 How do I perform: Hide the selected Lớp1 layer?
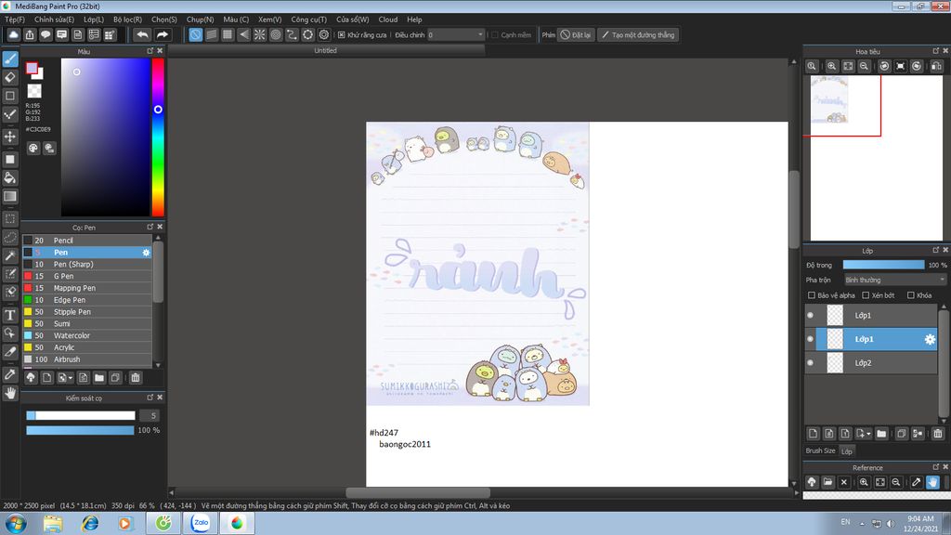coord(810,339)
